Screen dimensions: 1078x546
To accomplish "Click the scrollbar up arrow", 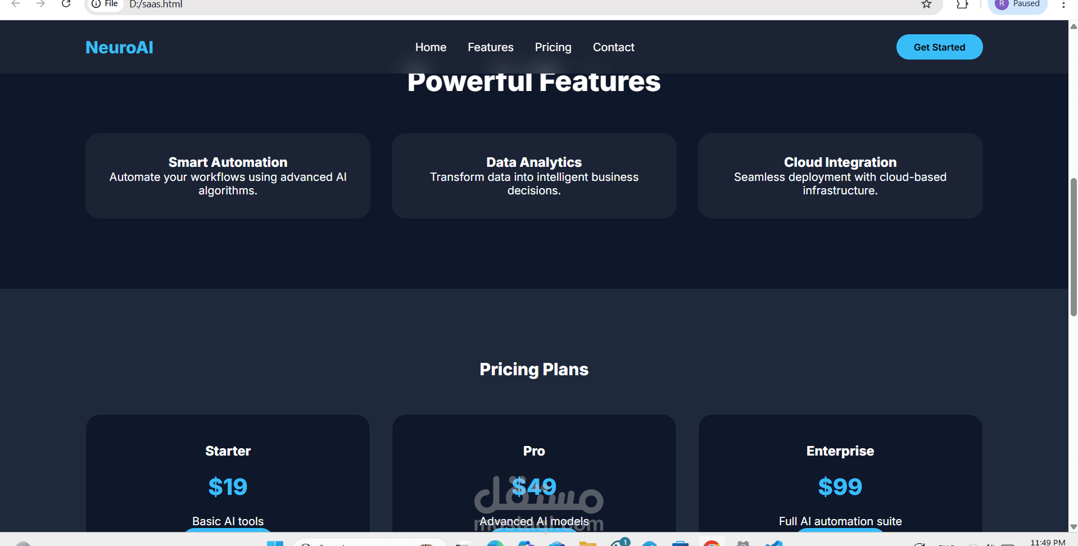I will pos(1074,26).
